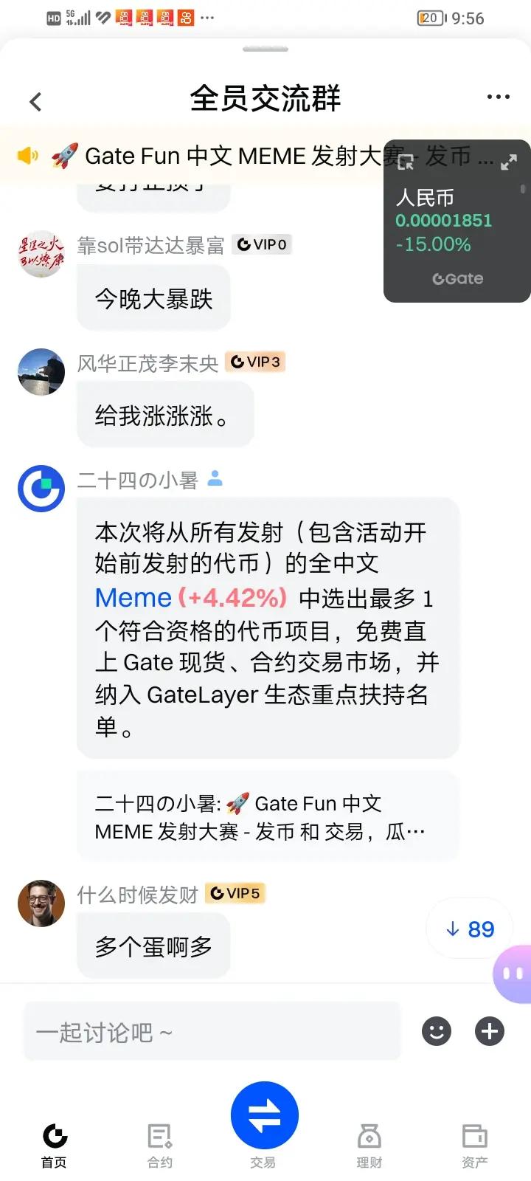Tap the Meme (+4.42%) link
Image resolution: width=531 pixels, height=1181 pixels.
click(191, 597)
